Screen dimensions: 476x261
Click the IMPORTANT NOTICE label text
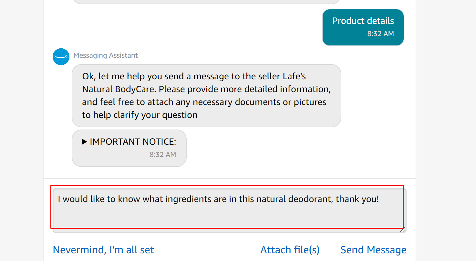(133, 142)
